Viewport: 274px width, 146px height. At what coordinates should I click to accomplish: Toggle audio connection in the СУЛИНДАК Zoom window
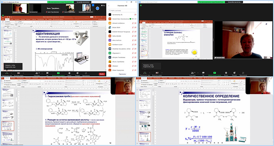tap(145, 73)
